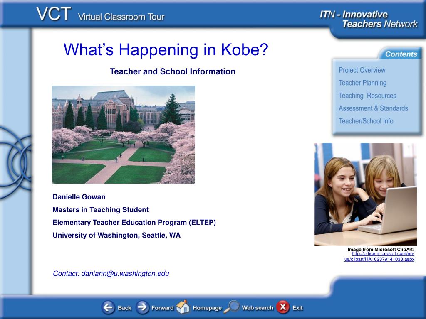
Task: Click 'Masters in Teaching Student' line
Action: tap(101, 210)
